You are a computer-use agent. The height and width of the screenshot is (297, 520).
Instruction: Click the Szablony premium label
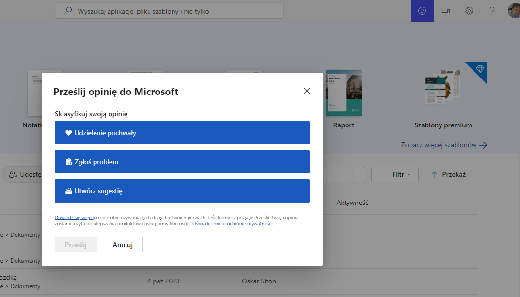coord(443,125)
